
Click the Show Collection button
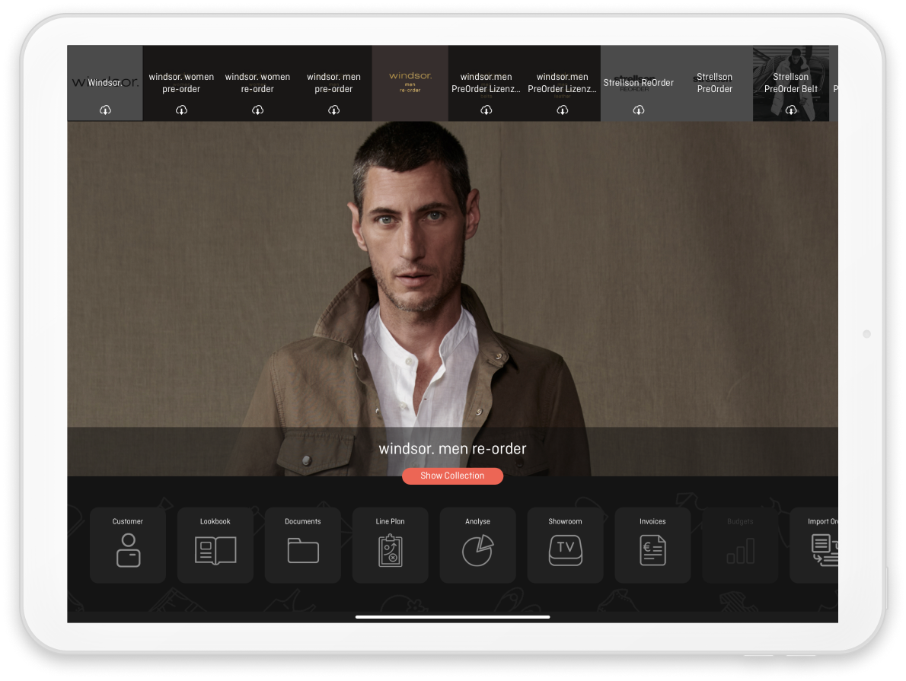(452, 476)
